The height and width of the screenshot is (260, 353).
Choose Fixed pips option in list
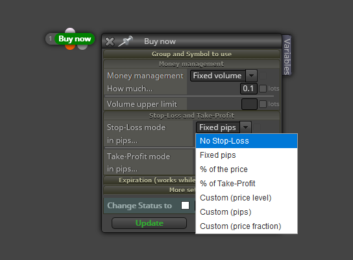coord(247,155)
